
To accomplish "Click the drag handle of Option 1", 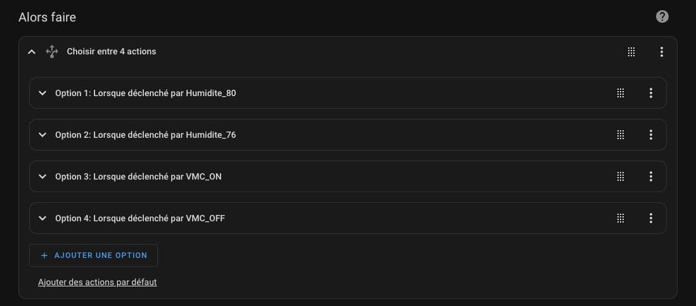I will point(621,93).
